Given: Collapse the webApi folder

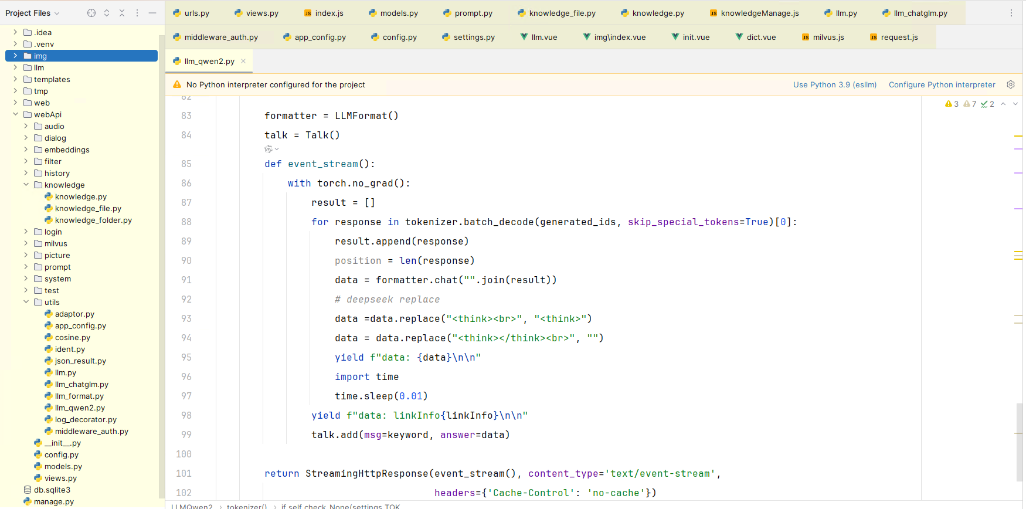Looking at the screenshot, I should (15, 114).
